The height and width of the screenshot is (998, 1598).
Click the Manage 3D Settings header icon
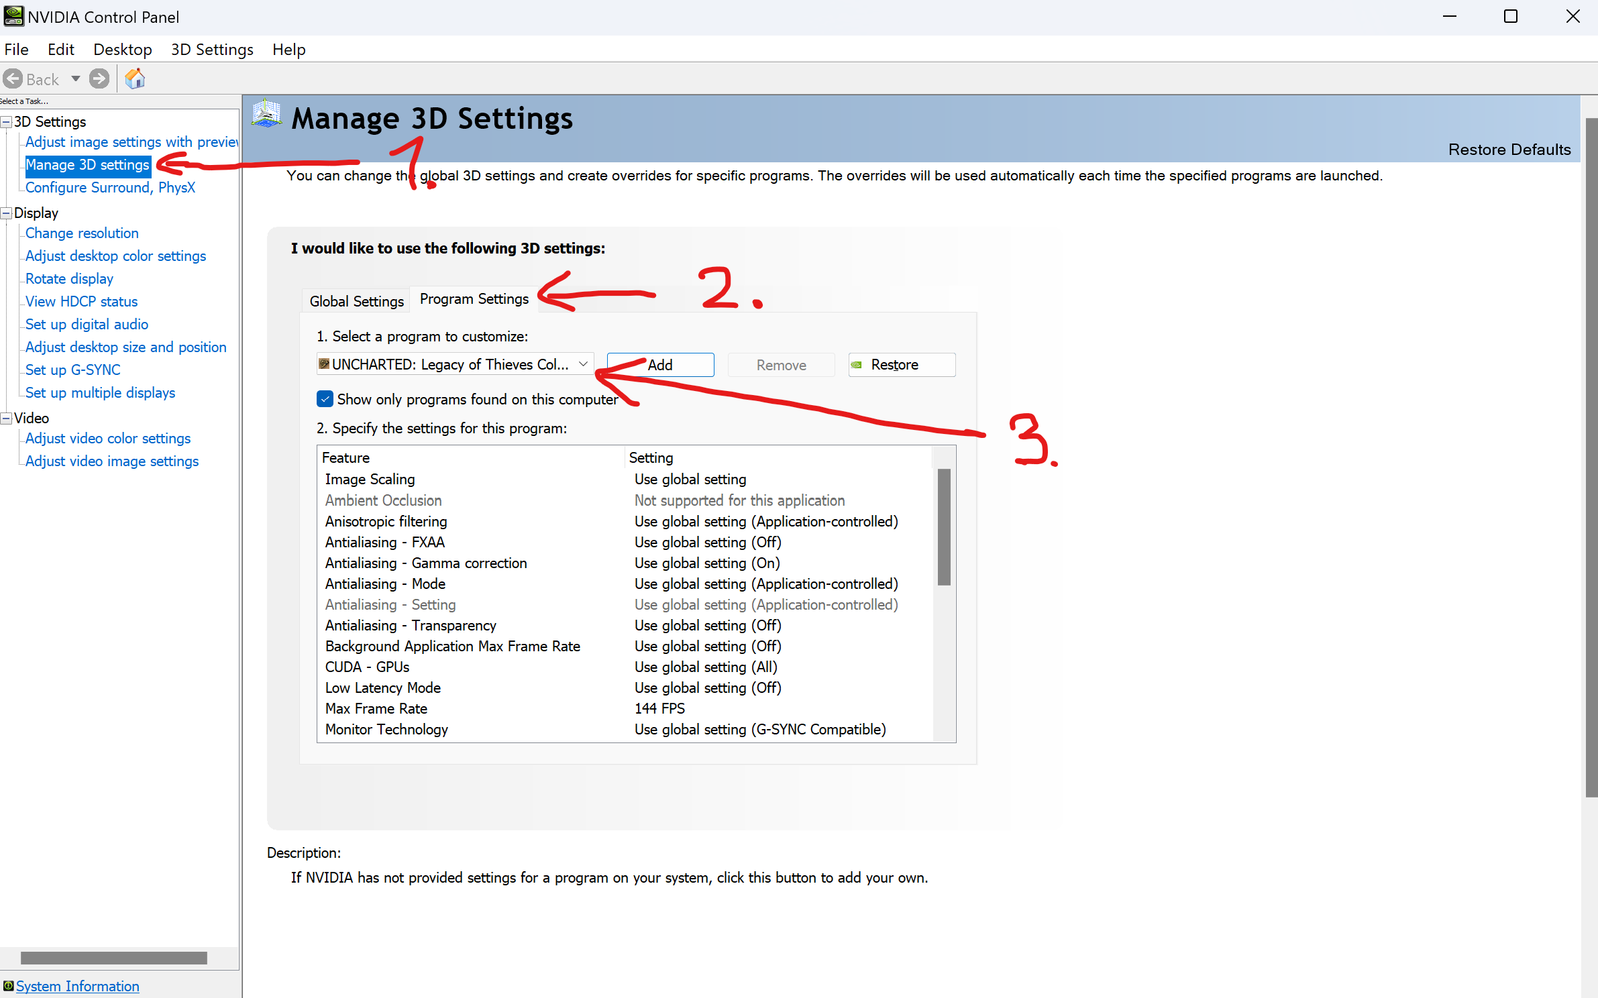pyautogui.click(x=266, y=114)
